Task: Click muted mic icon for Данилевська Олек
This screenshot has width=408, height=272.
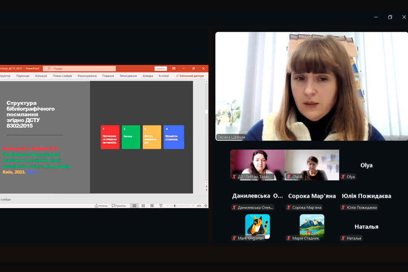Action: [x=234, y=208]
